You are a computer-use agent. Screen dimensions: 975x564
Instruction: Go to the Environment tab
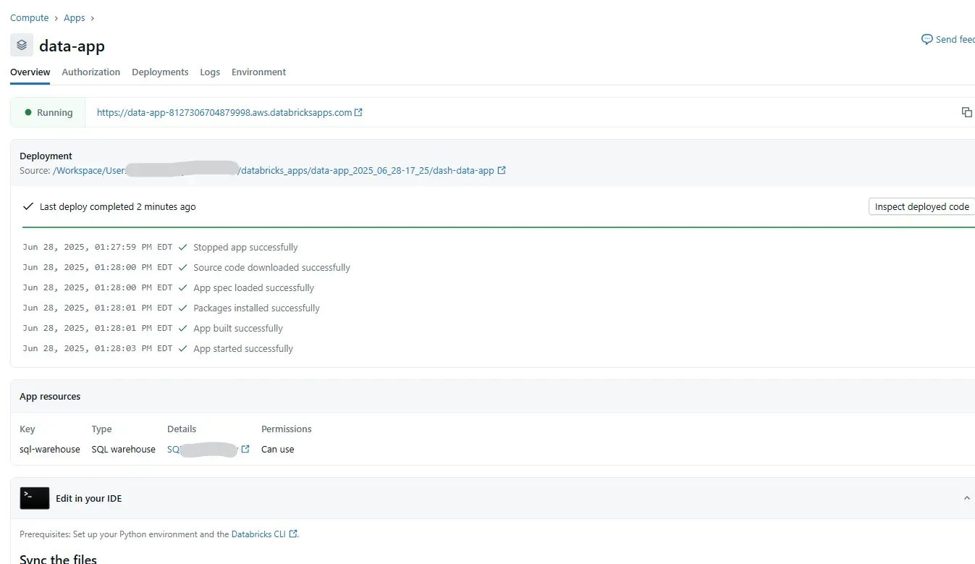258,72
